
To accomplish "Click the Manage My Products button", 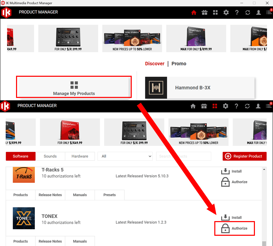I will [74, 87].
